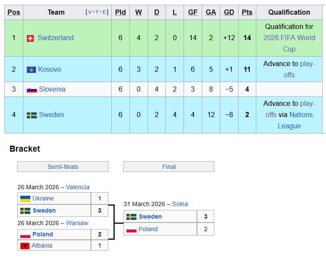Open the Kosovo team link

[x=49, y=69]
